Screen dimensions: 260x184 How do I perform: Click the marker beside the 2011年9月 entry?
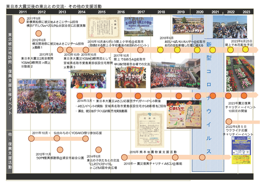click(21, 21)
